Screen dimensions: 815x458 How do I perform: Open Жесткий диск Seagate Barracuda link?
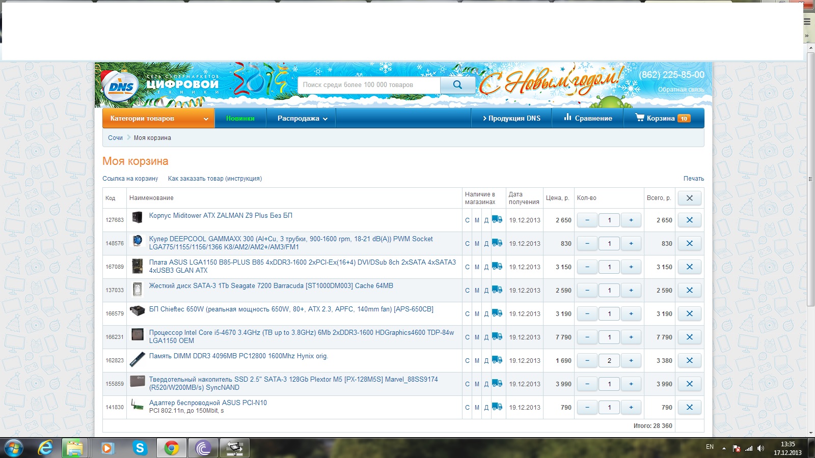271,286
